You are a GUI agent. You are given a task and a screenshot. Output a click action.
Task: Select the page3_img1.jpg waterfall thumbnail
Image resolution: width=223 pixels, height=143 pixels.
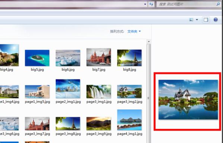pos(99,92)
